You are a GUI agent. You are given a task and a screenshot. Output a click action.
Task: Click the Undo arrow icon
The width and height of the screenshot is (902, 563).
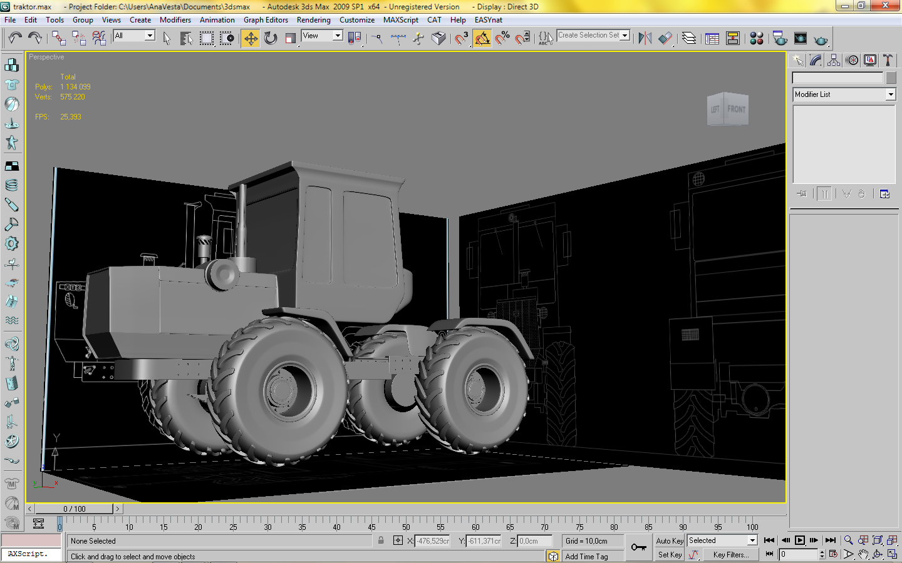tap(16, 39)
